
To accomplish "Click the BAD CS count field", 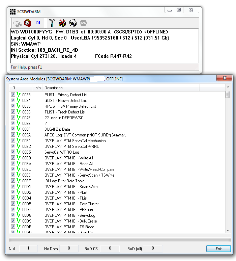I will point(110,249).
